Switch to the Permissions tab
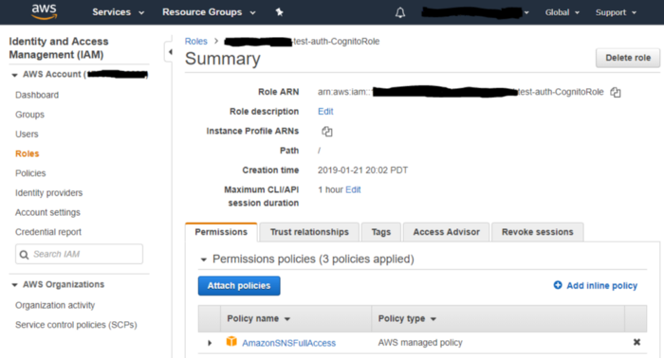This screenshot has width=664, height=358. [x=221, y=232]
